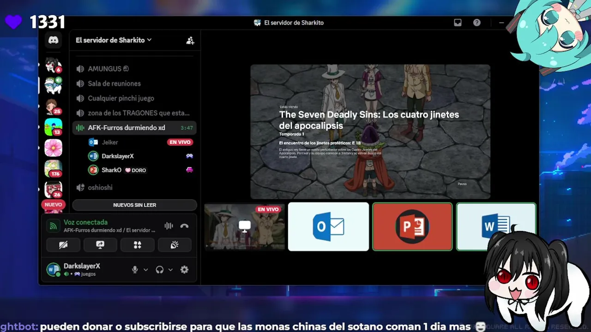Click DarkslayerX's Word avatar in channel list

pos(93,156)
